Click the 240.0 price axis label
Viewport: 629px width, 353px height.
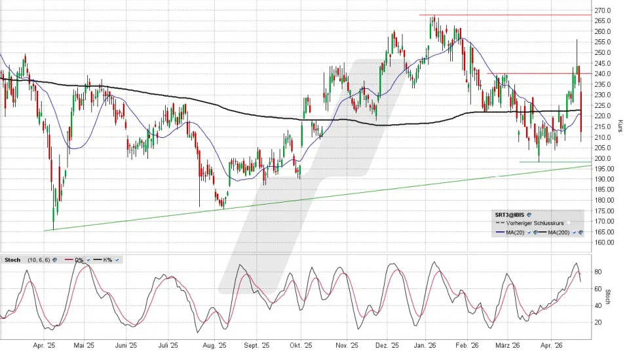pos(603,74)
